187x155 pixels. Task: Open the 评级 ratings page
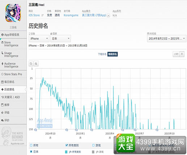(13, 113)
